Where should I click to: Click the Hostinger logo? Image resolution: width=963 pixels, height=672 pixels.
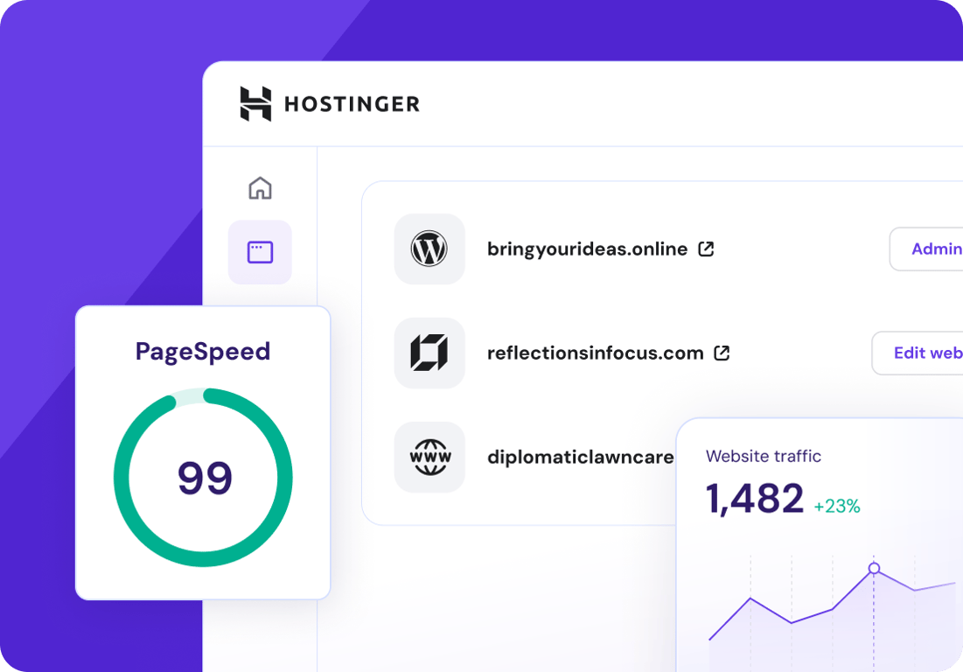pos(255,102)
